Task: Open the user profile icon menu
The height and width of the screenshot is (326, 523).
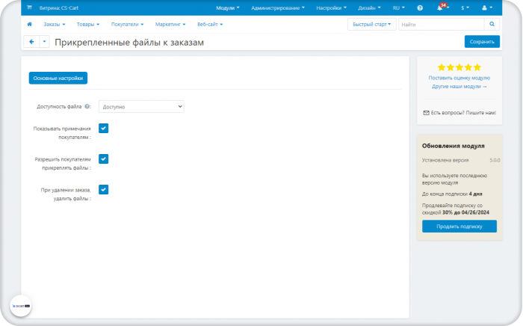Action: point(487,7)
